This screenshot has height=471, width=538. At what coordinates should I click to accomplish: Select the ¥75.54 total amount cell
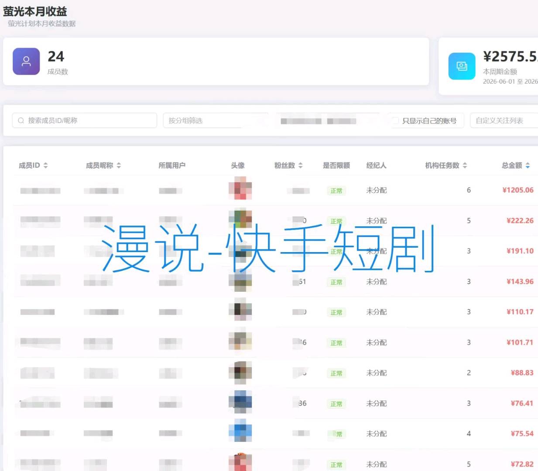[x=522, y=433]
